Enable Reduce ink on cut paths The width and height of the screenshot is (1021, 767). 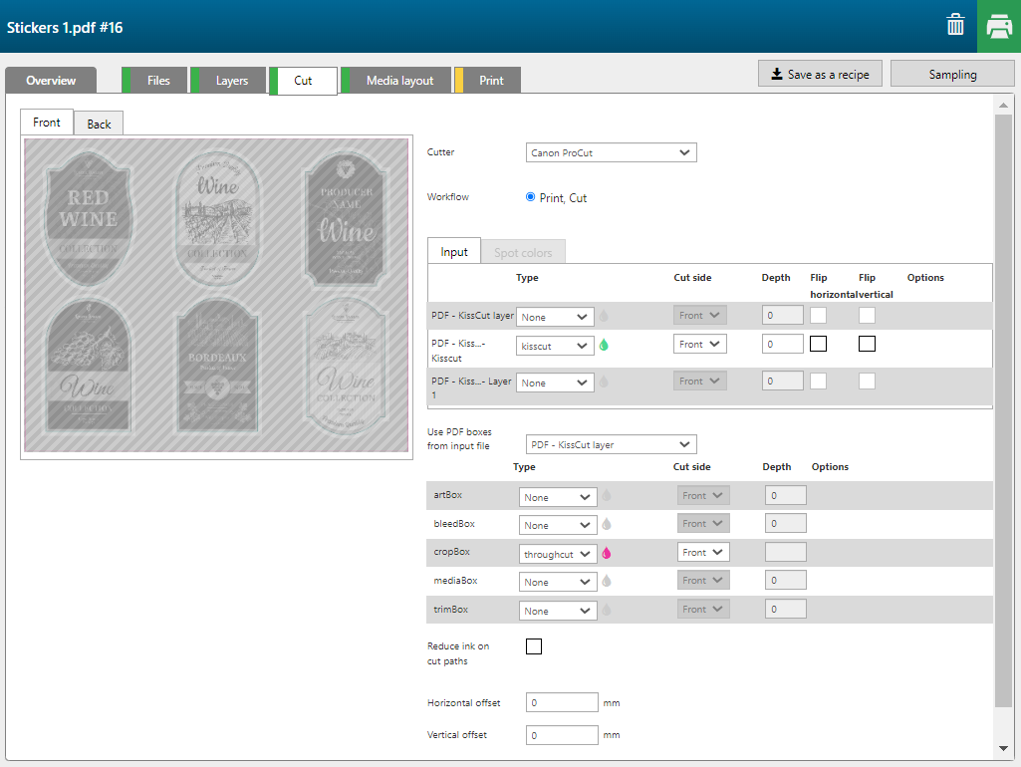(534, 646)
